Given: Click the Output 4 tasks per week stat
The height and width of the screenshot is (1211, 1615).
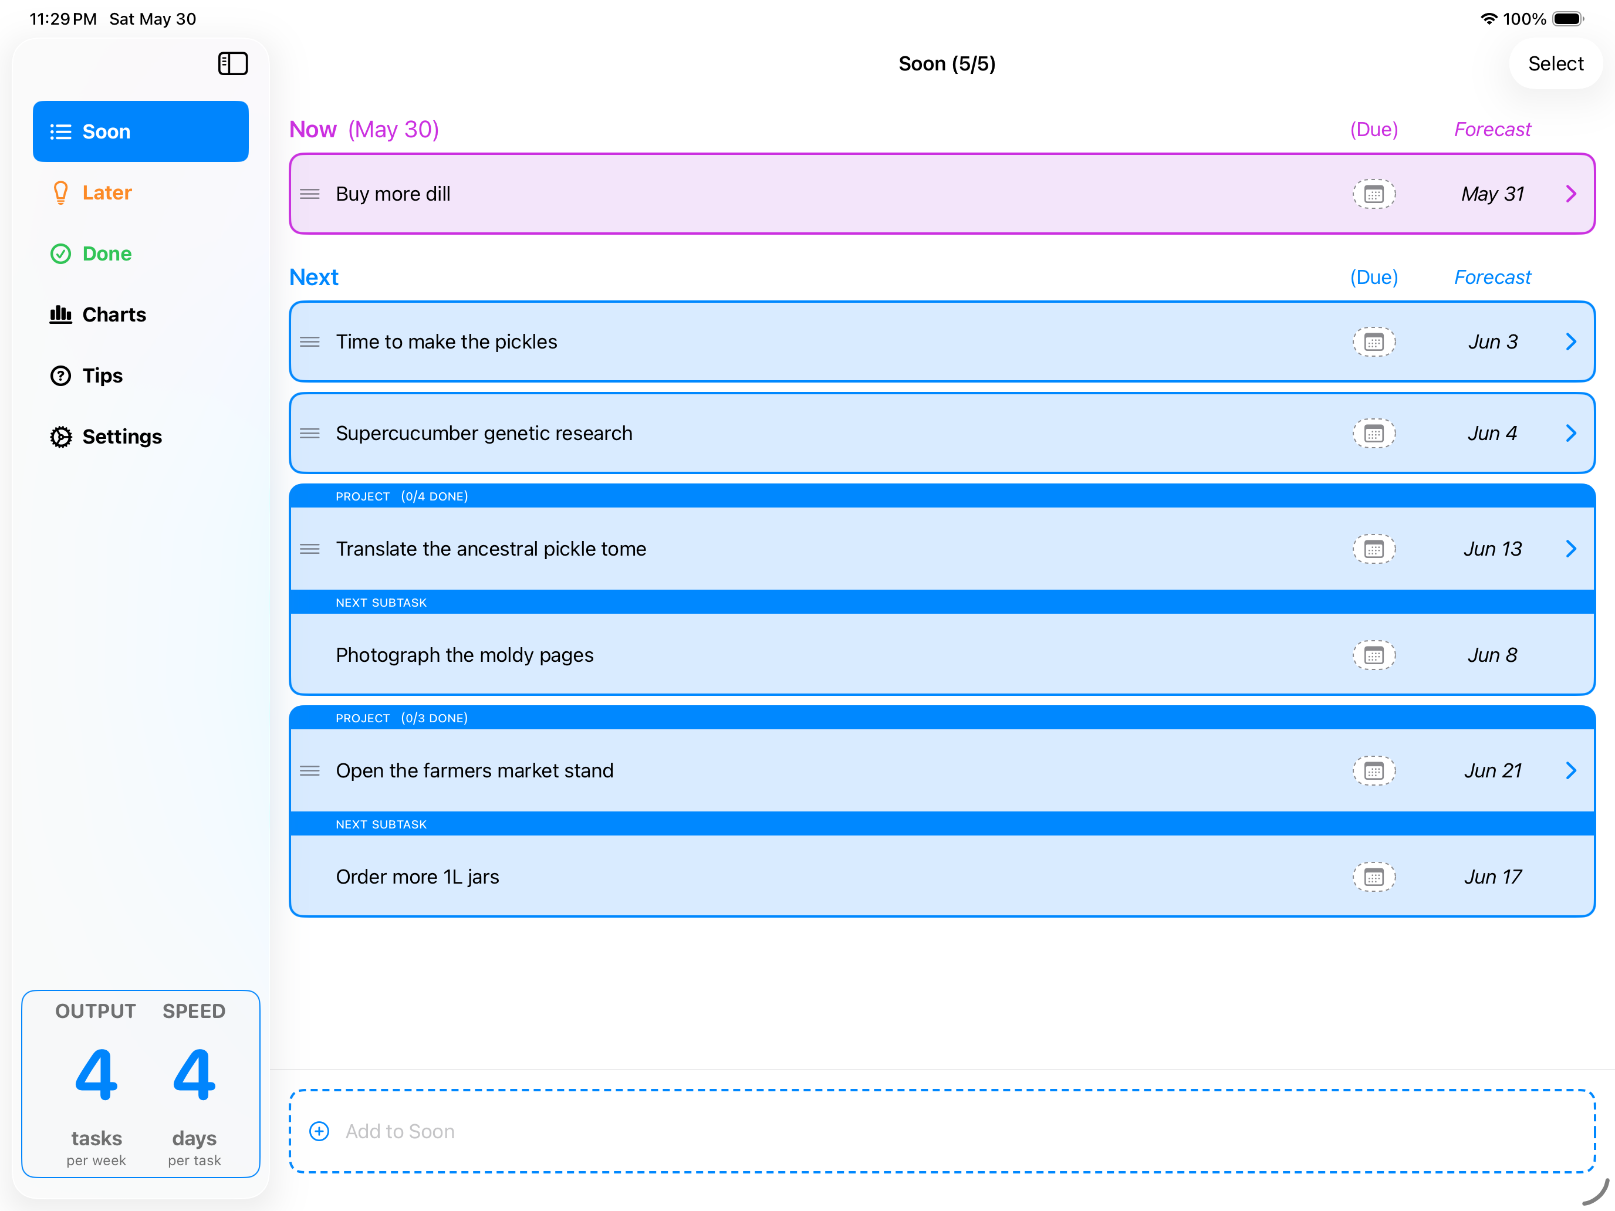Looking at the screenshot, I should click(96, 1084).
